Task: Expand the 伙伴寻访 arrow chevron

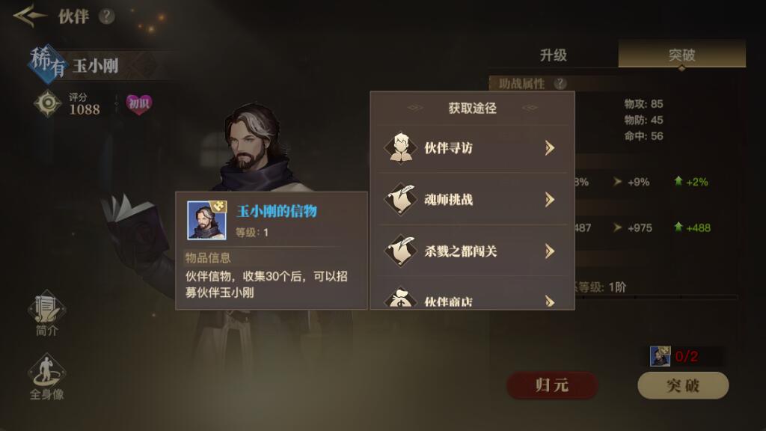Action: pyautogui.click(x=550, y=147)
